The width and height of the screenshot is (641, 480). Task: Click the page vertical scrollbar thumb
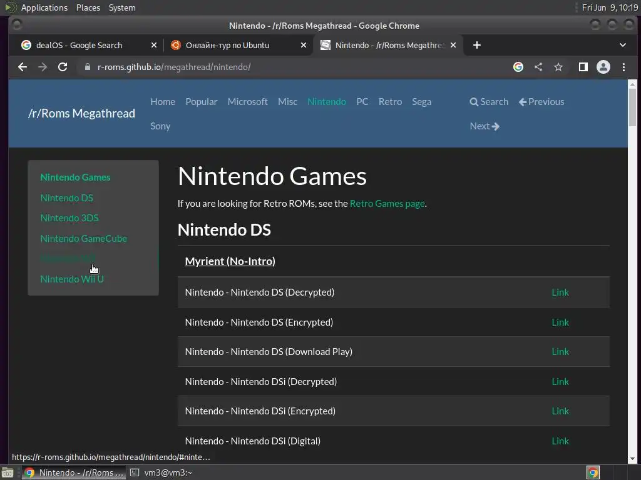click(x=632, y=107)
